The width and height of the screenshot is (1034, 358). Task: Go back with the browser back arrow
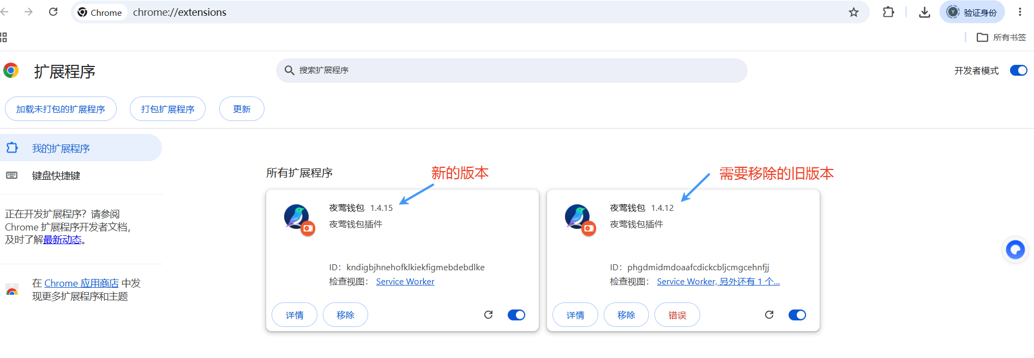4,12
